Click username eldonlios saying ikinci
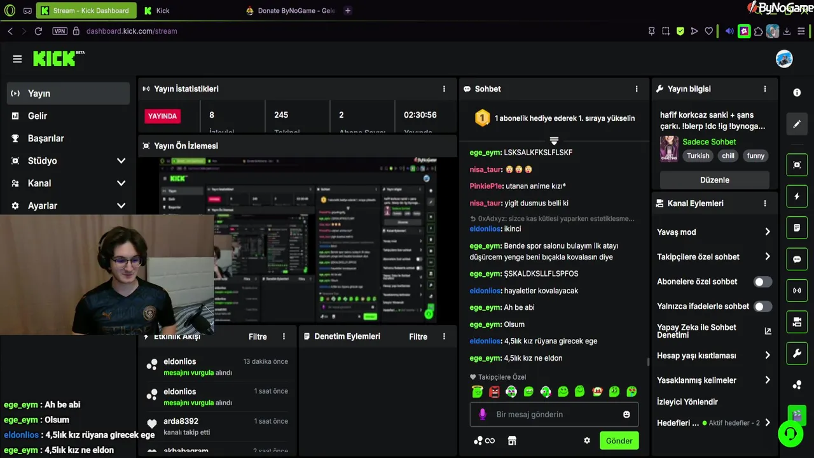Screen dimensions: 814x458 485,229
